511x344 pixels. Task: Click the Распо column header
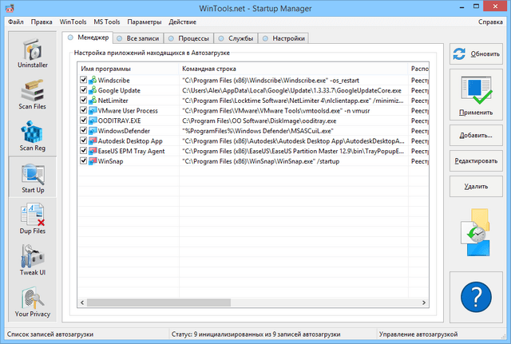418,69
